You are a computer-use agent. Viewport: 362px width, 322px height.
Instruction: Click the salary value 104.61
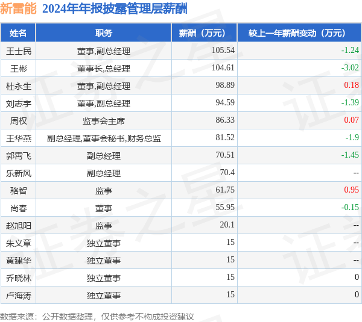223,68
